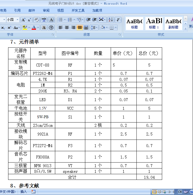The image size is (193, 195).
Task: Apply red font color
Action: tap(34, 28)
